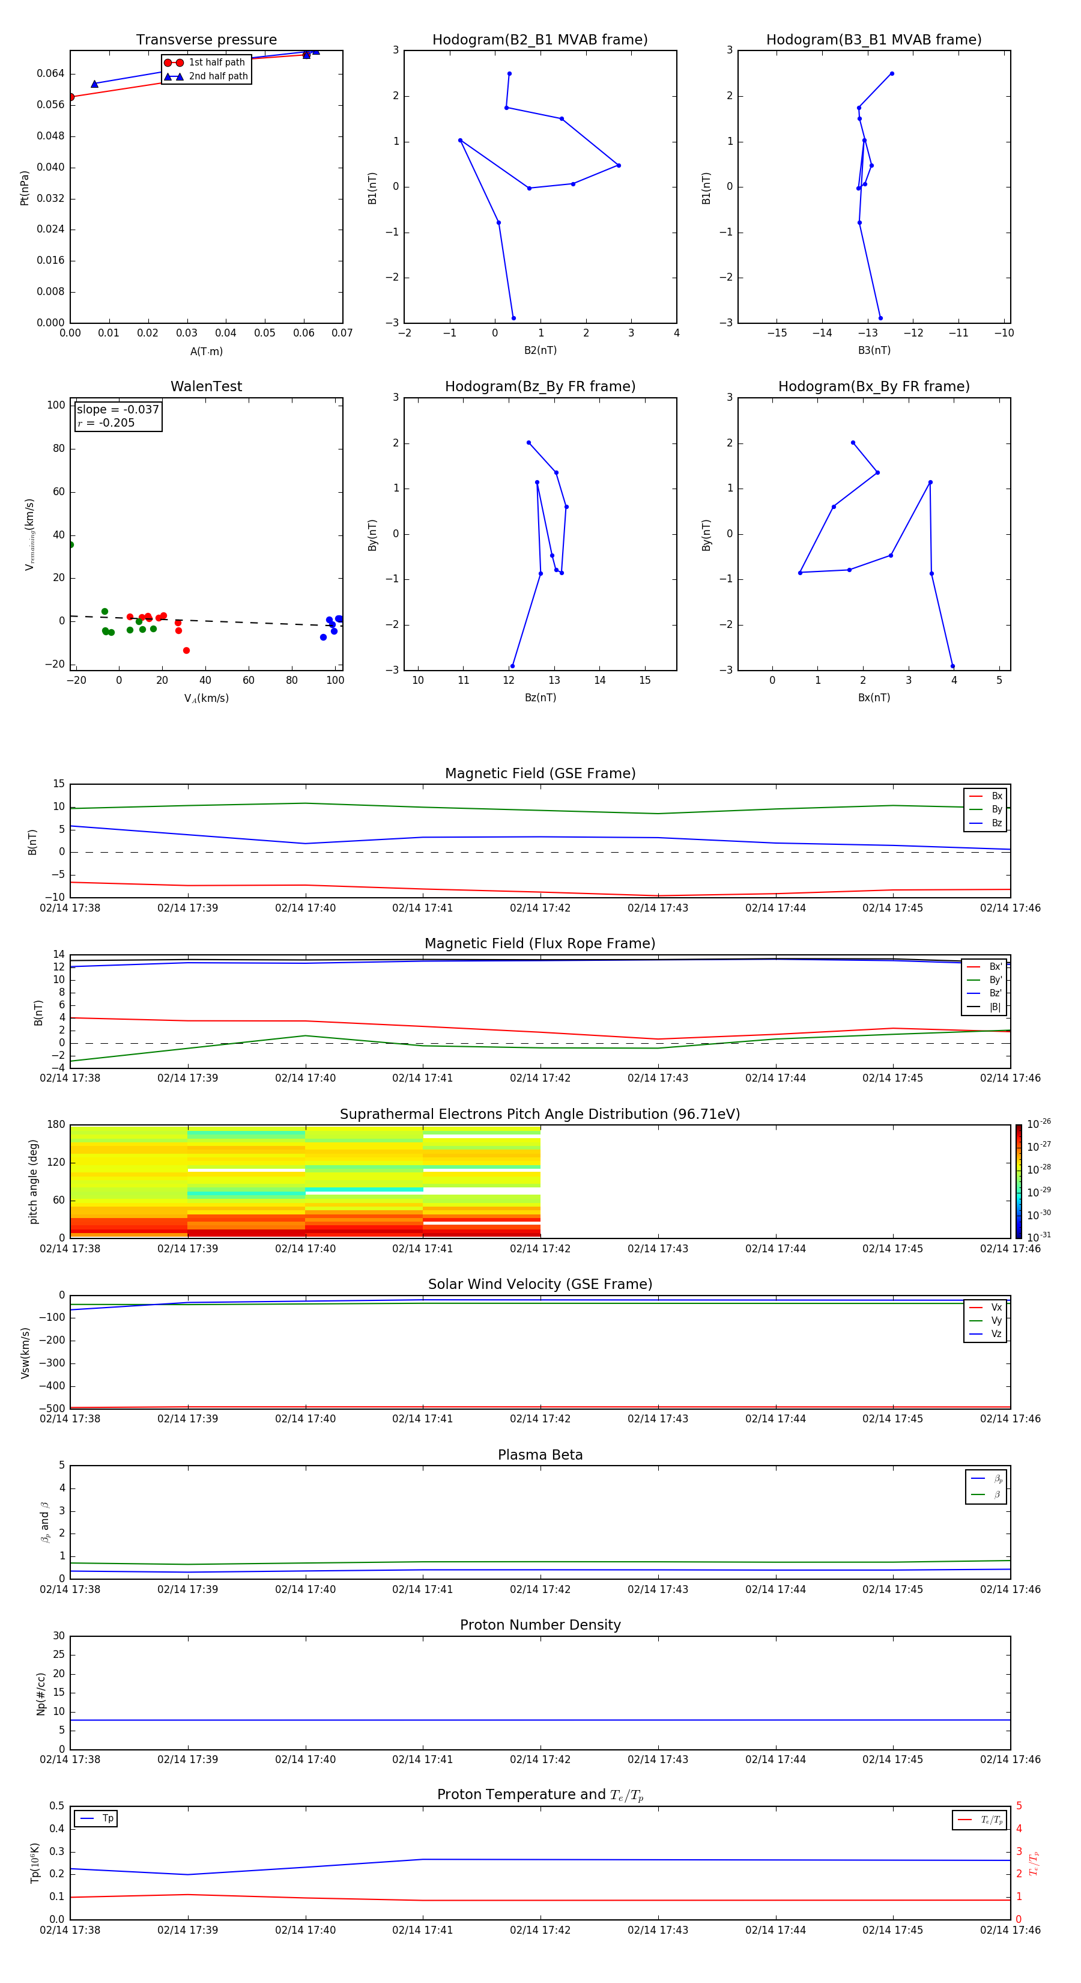Click the 'Hodogram(Bz_By FR frame)' title

(540, 386)
